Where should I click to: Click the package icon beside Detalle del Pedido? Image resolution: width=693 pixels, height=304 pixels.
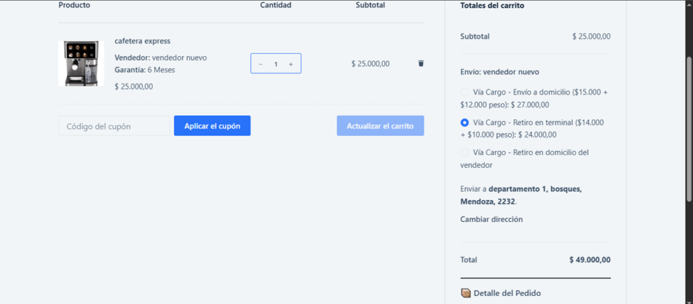(466, 293)
